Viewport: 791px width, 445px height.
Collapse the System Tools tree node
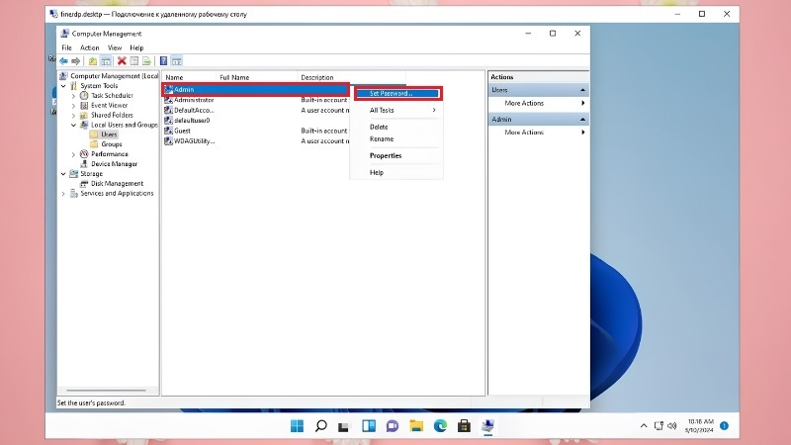[63, 86]
